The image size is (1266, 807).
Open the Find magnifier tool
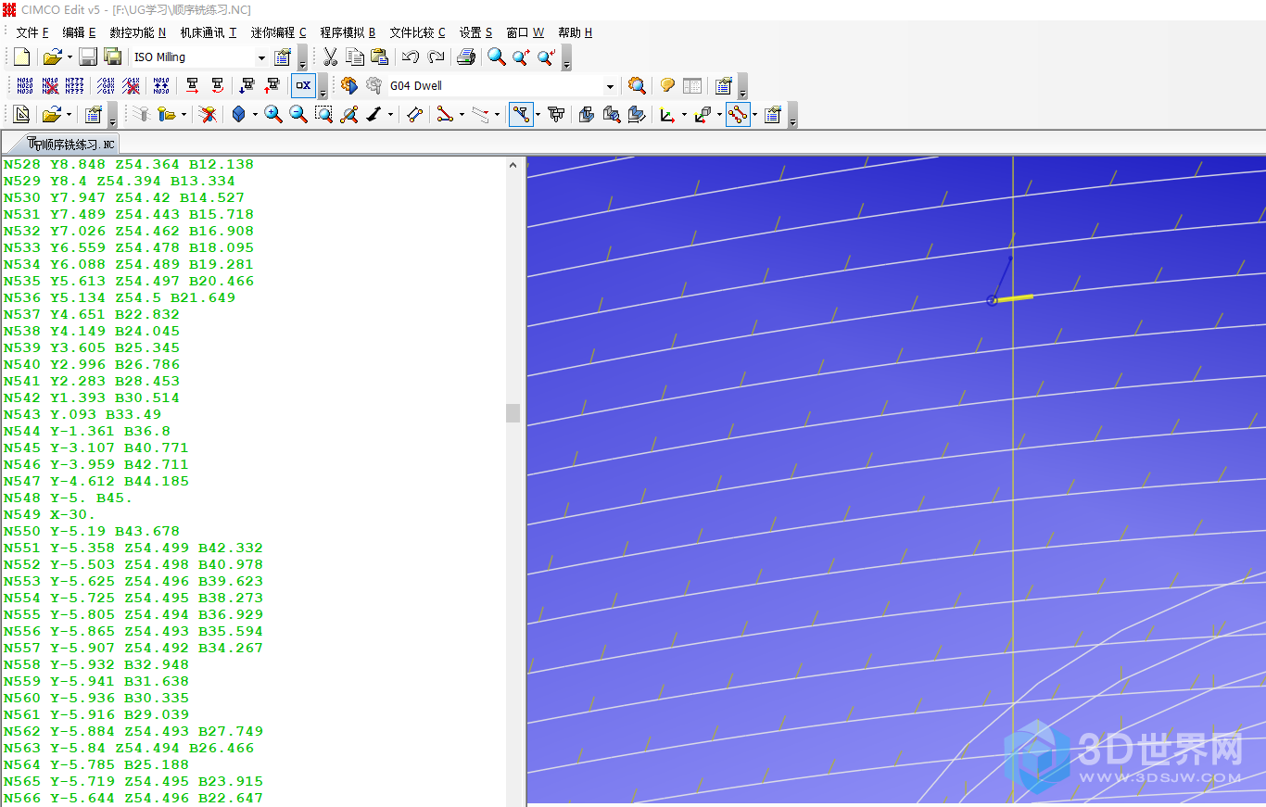point(497,57)
